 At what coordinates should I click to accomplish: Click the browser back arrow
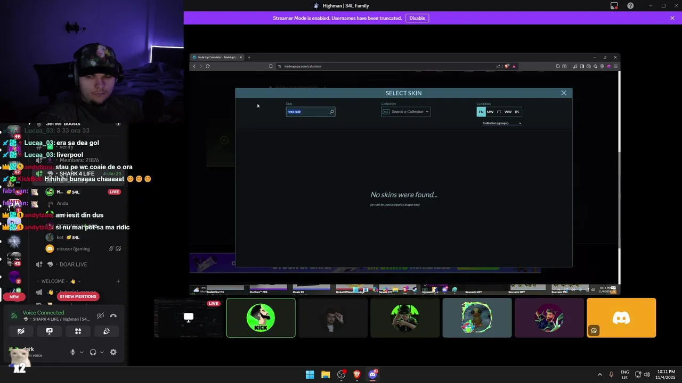[x=194, y=66]
